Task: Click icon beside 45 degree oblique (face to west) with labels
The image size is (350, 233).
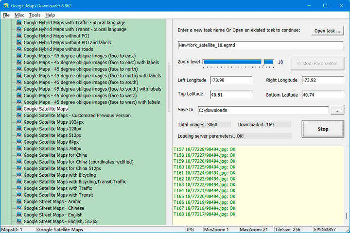Action: click(x=19, y=102)
